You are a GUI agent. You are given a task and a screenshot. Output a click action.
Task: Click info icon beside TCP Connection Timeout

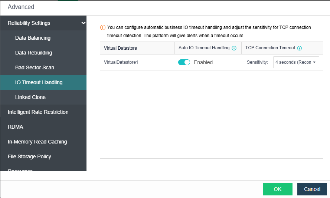click(x=300, y=48)
